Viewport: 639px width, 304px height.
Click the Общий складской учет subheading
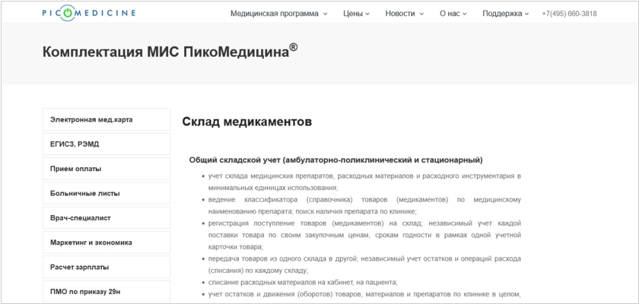(335, 160)
